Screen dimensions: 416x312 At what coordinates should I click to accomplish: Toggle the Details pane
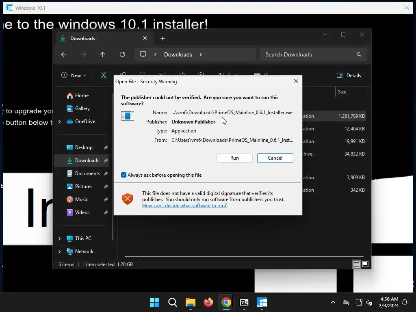349,75
